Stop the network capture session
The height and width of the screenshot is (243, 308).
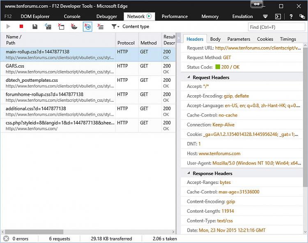point(21,26)
